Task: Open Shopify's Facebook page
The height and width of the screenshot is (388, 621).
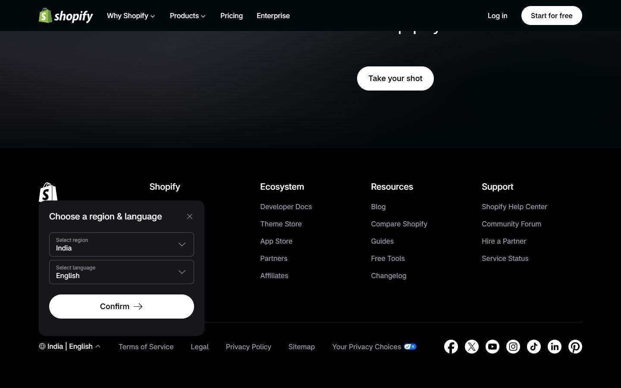Action: pyautogui.click(x=451, y=347)
